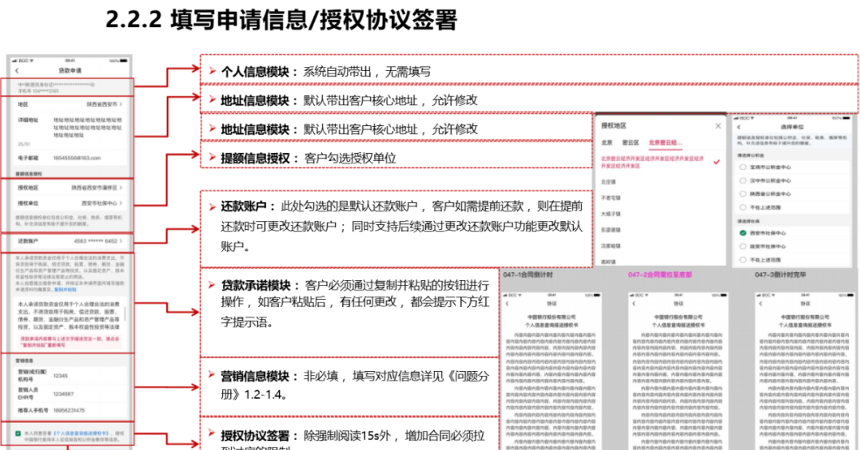Tap back arrow in 047-2 agreement mockup
The image size is (860, 450).
(634, 303)
